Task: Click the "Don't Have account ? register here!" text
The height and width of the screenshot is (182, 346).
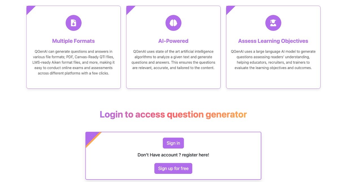Action: click(173, 155)
